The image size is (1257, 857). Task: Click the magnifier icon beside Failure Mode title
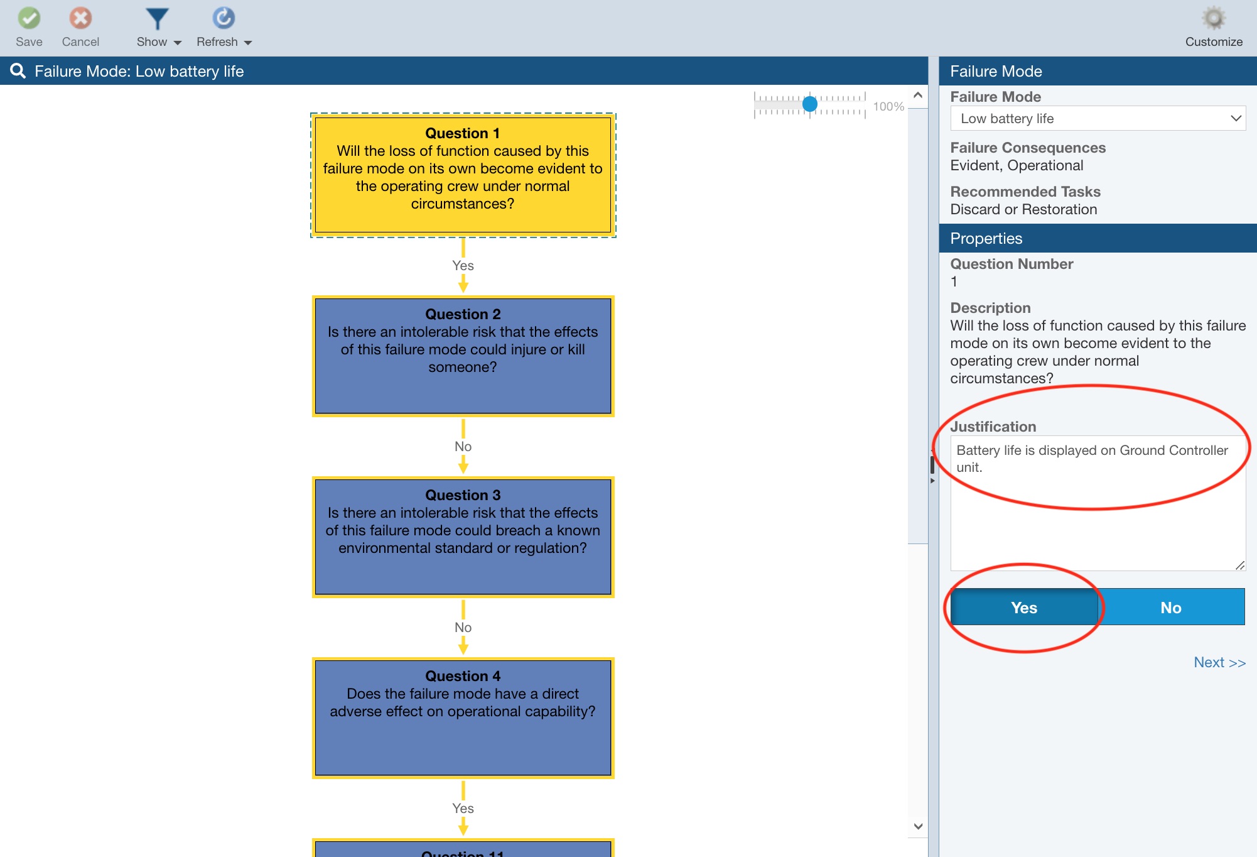pos(18,71)
